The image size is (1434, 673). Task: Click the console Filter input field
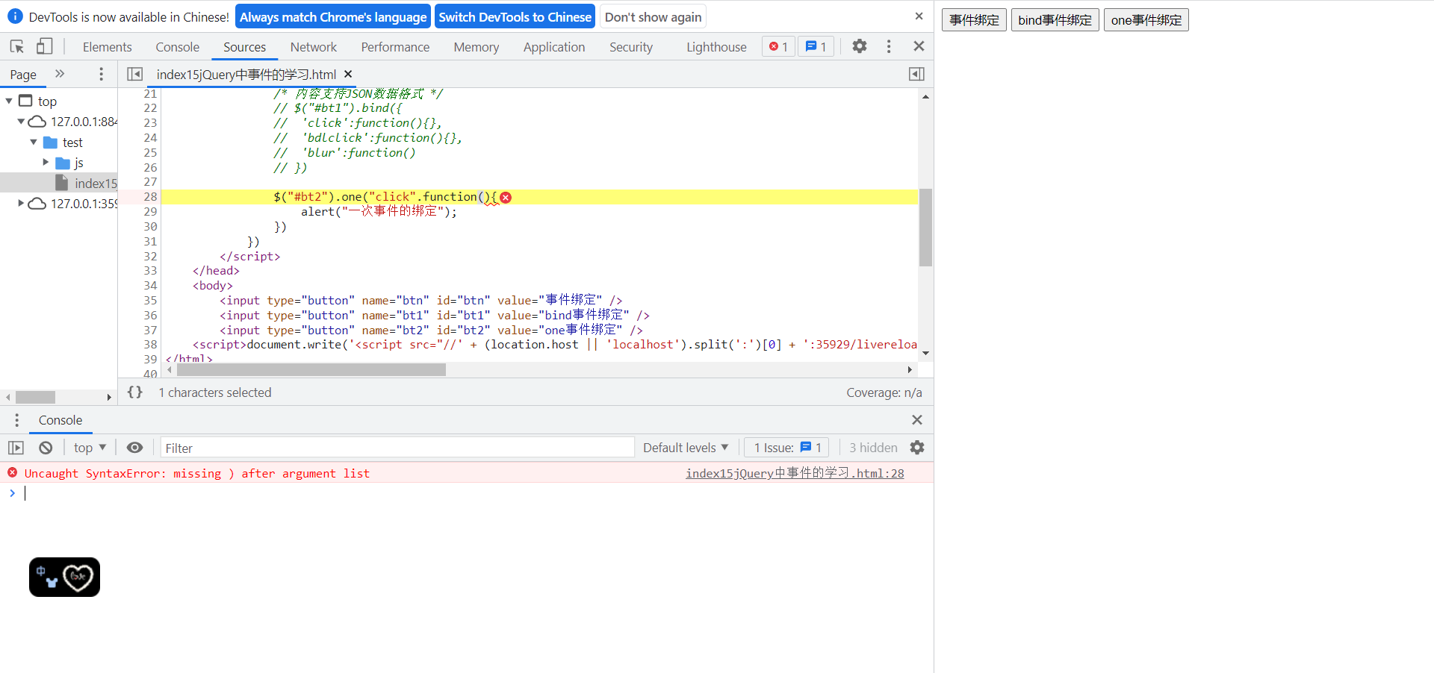397,448
